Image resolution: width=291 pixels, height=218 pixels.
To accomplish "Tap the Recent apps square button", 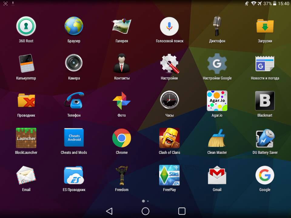I will click(x=182, y=211).
